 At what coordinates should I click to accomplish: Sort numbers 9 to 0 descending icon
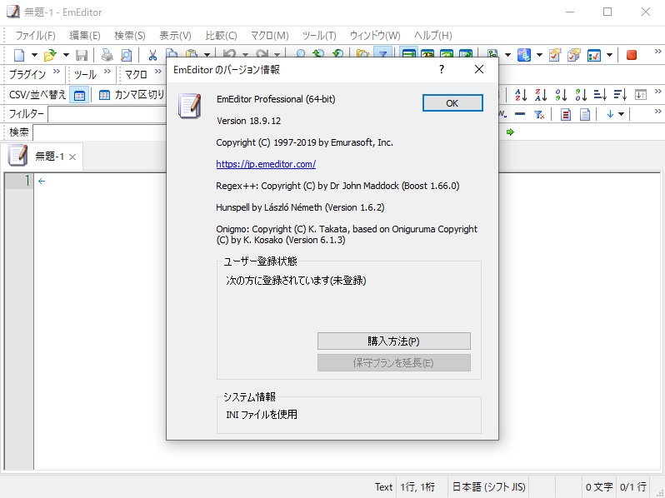pyautogui.click(x=581, y=95)
